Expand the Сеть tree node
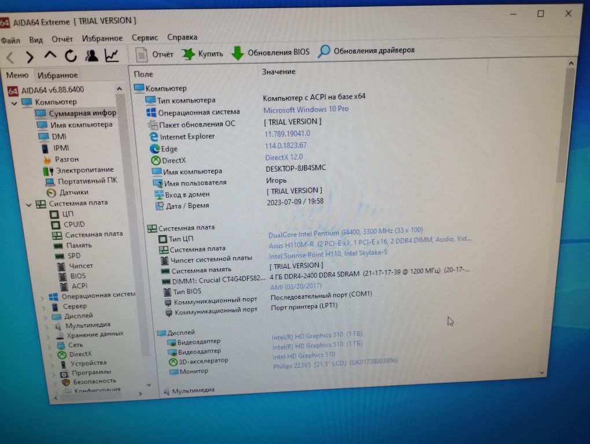The height and width of the screenshot is (444, 590). click(x=51, y=346)
